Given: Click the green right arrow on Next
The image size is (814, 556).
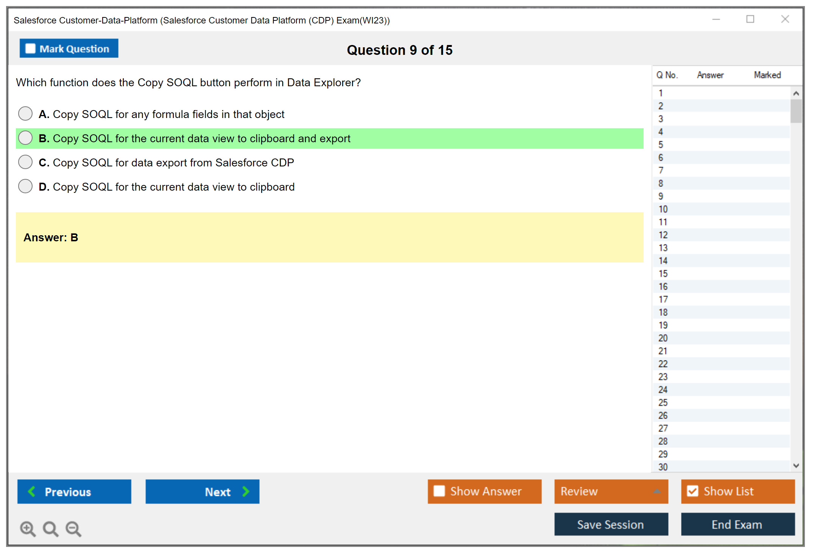Looking at the screenshot, I should coord(246,491).
